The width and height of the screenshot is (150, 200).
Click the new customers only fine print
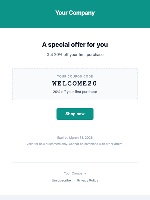point(75,144)
